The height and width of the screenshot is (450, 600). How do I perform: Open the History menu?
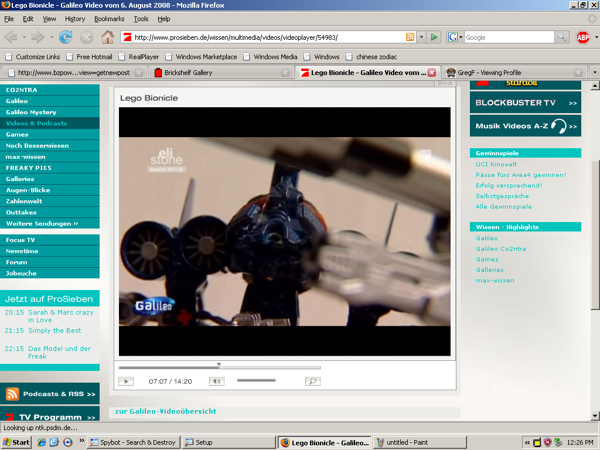(75, 19)
